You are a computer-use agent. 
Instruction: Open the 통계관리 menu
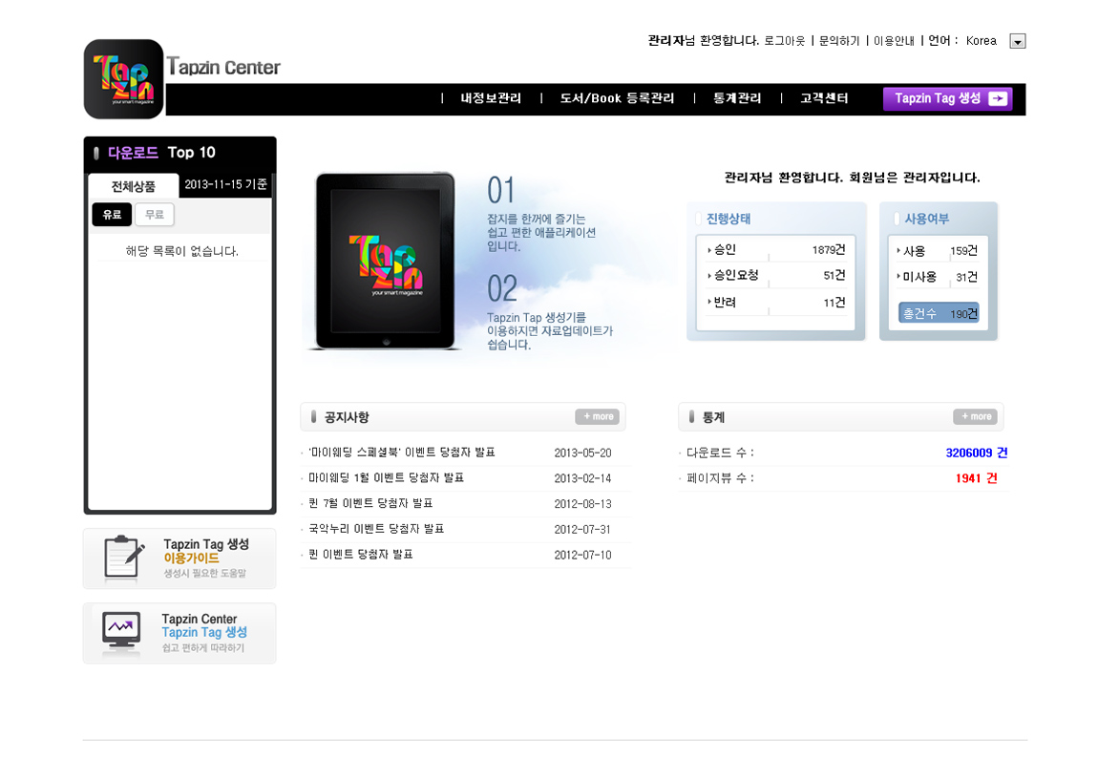pos(737,98)
